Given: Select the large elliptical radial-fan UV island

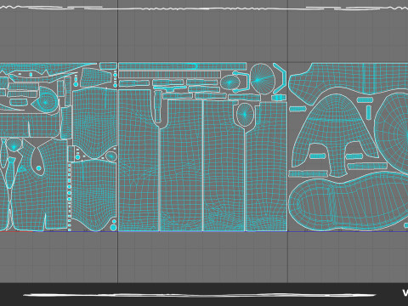Looking at the screenshot, I should [263, 79].
